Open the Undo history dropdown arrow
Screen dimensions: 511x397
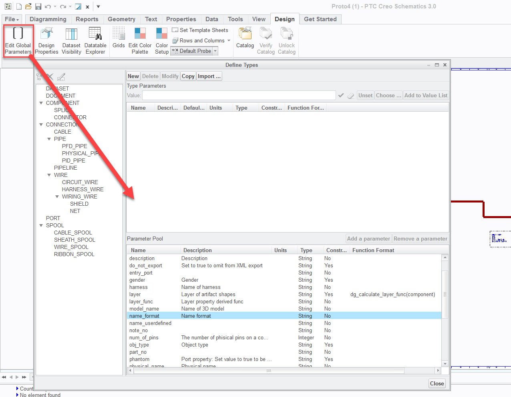click(x=55, y=6)
